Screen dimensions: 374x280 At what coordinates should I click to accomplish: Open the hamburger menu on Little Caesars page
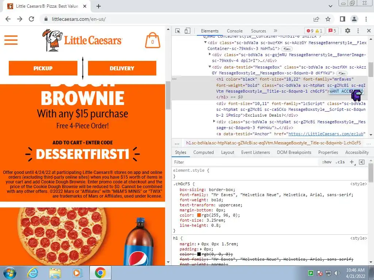click(x=11, y=40)
